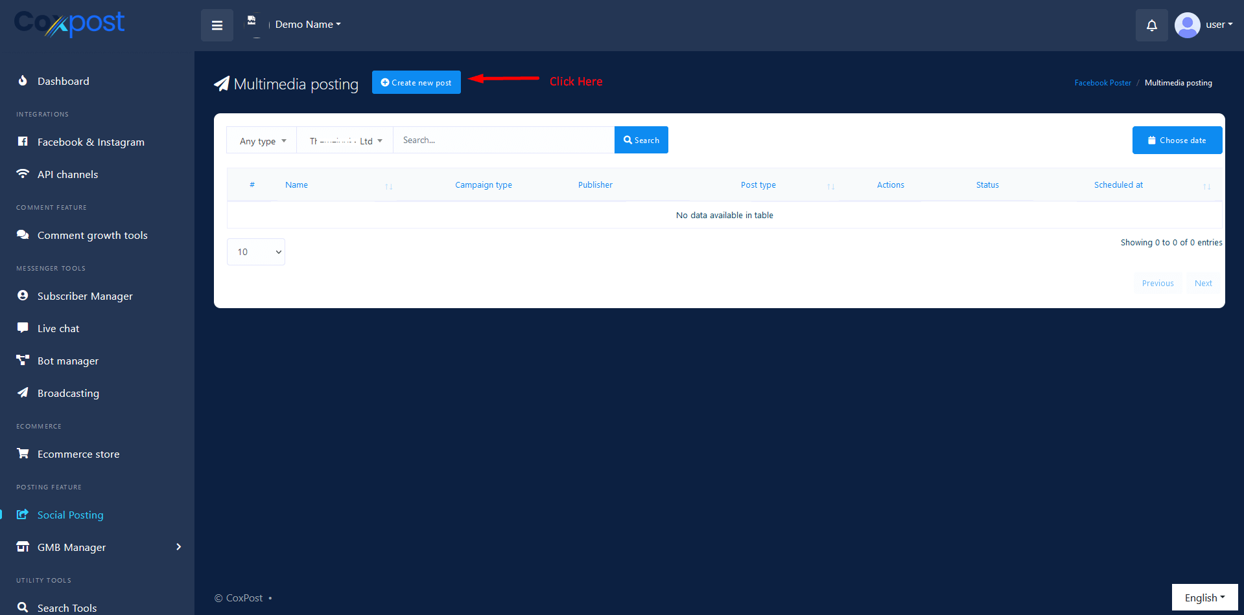Open the Demo Name account dropdown
Viewport: 1244px width, 615px height.
[x=307, y=25]
